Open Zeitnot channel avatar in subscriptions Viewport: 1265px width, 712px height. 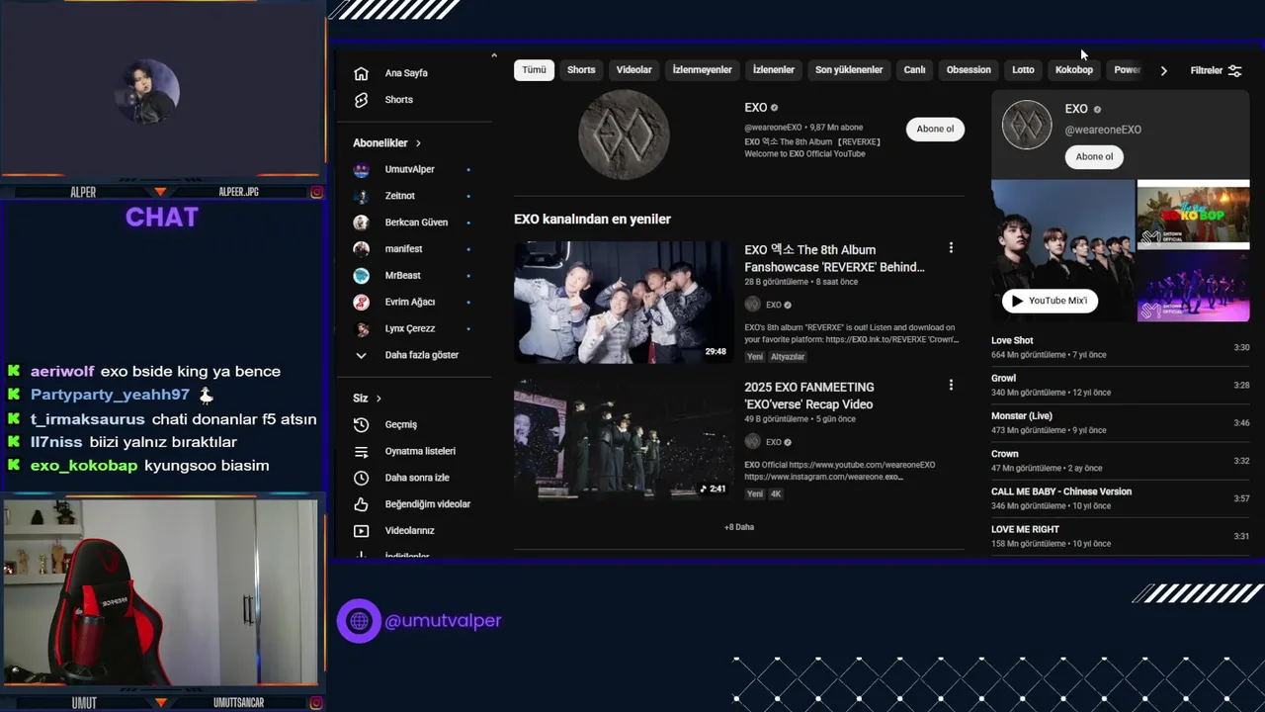362,196
